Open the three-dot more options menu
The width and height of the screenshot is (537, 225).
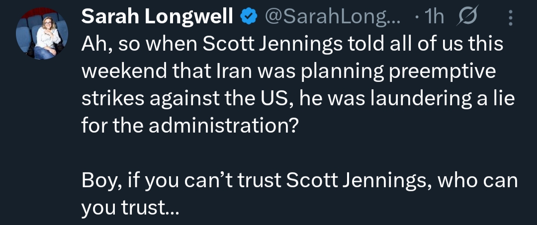pos(510,18)
